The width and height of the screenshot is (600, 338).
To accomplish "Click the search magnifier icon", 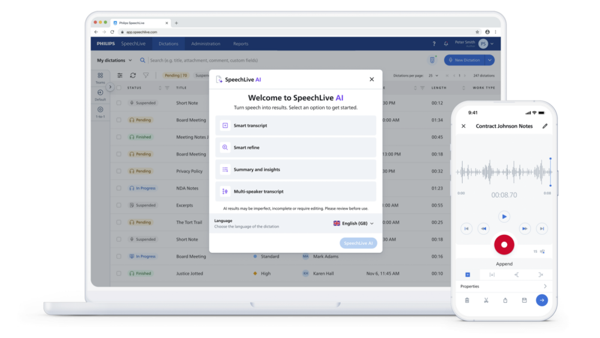I will coord(142,60).
